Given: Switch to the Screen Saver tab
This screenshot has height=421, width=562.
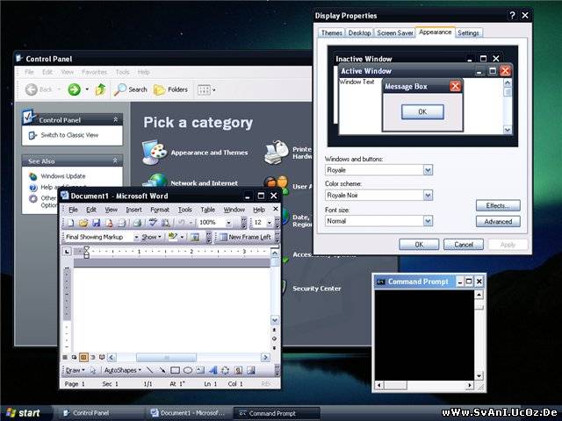Looking at the screenshot, I should pos(395,33).
